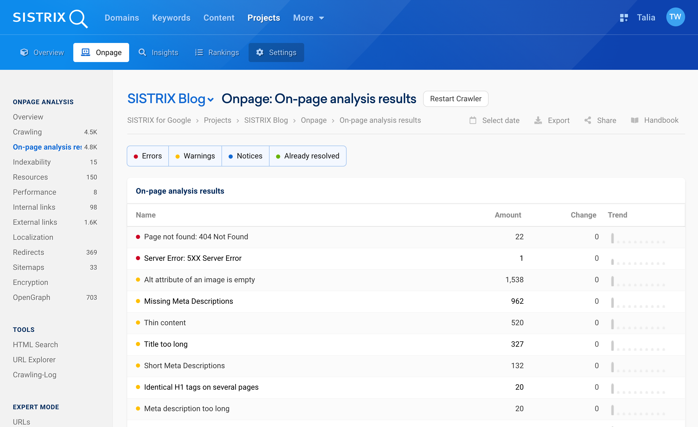Click the Amount column header

[x=508, y=215]
